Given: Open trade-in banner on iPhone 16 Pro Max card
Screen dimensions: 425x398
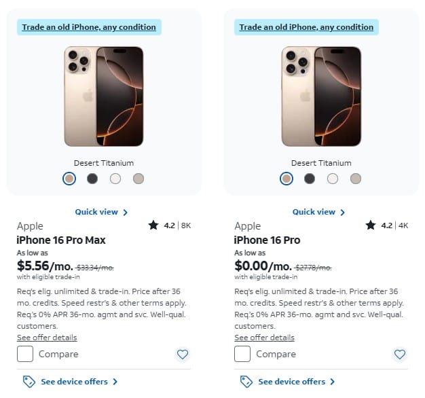Looking at the screenshot, I should (x=89, y=27).
